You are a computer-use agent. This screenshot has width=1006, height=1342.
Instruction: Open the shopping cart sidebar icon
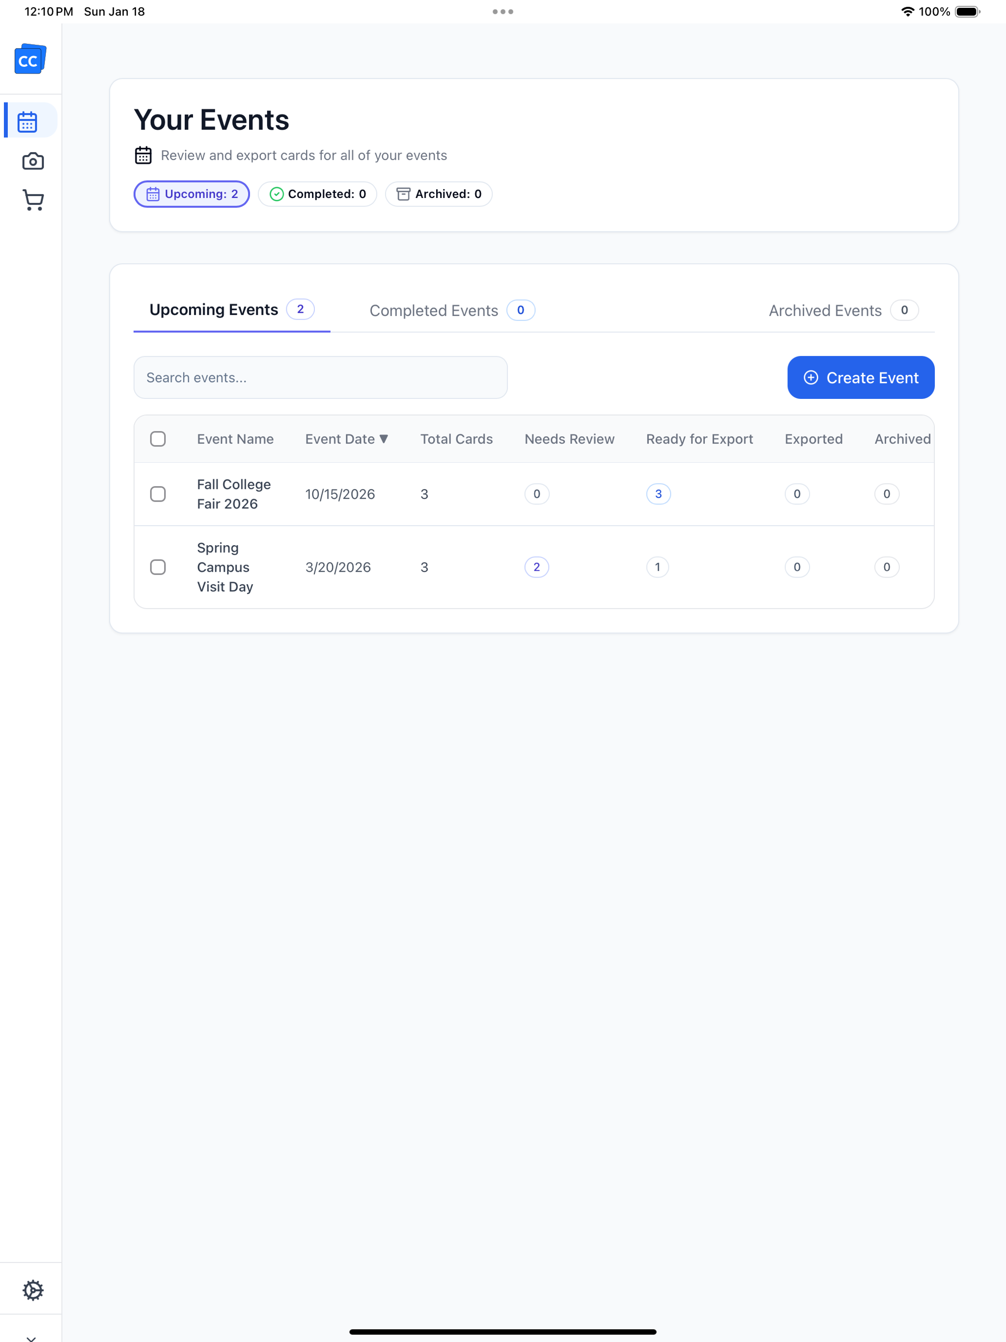coord(33,200)
